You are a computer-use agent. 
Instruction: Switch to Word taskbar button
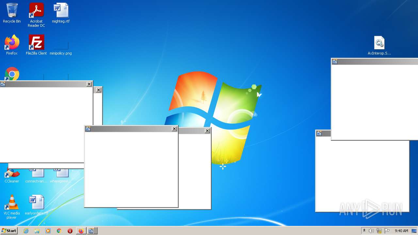tap(92, 231)
